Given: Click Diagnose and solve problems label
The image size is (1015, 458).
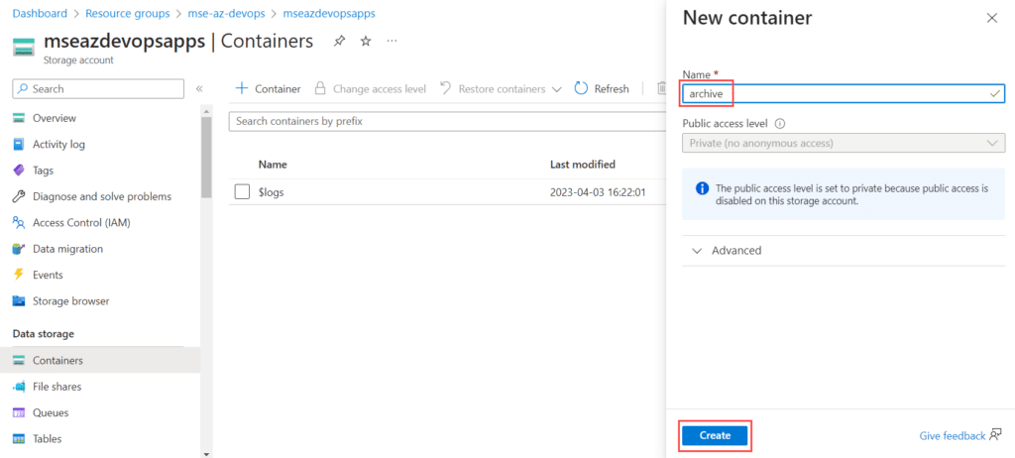Looking at the screenshot, I should point(102,196).
